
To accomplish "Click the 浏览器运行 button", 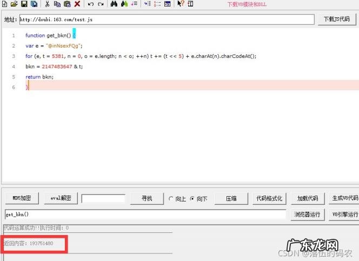I will [x=308, y=215].
